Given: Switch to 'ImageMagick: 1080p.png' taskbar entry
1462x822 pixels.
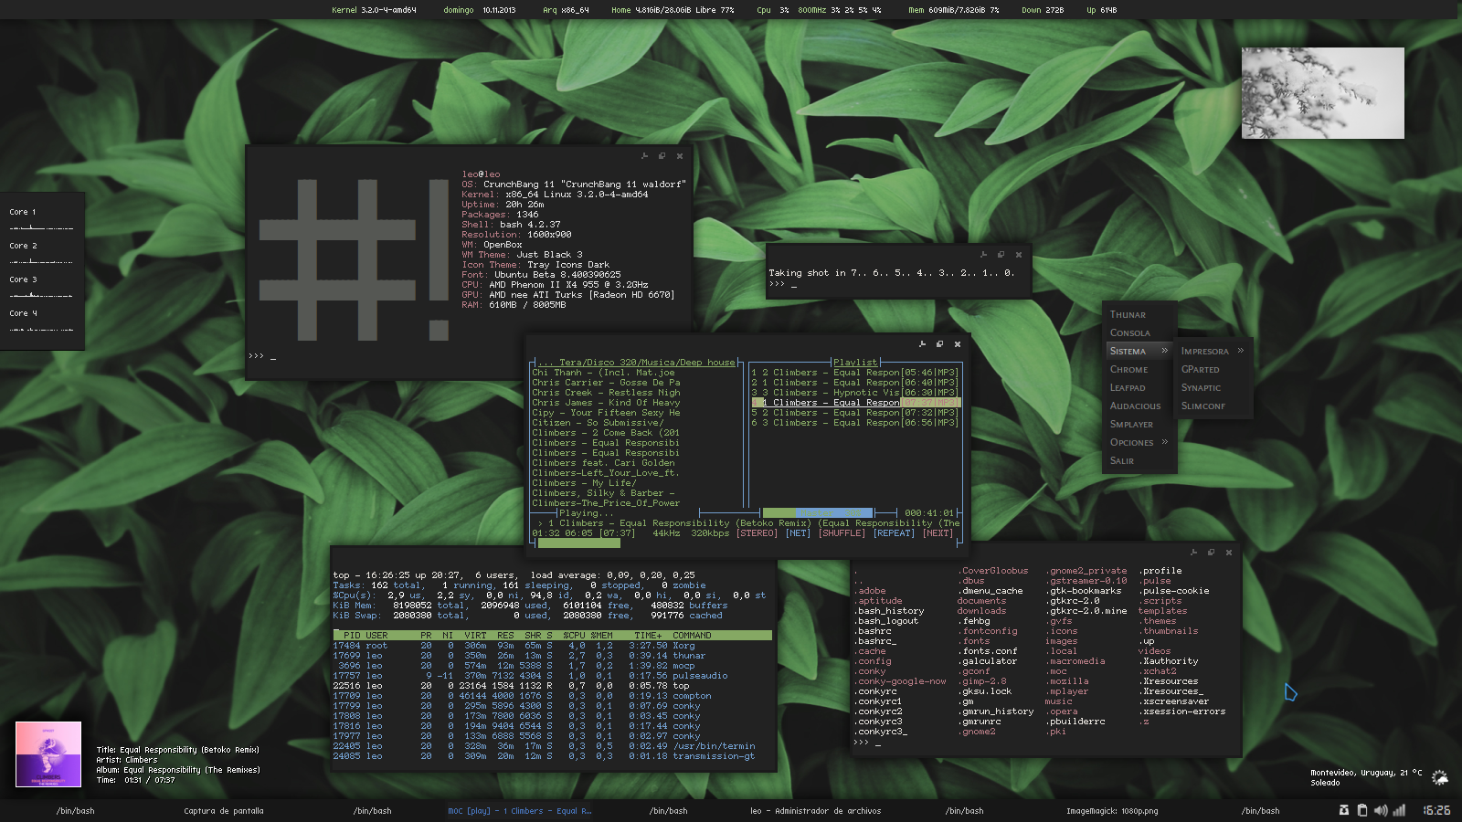Looking at the screenshot, I should pos(1112,811).
